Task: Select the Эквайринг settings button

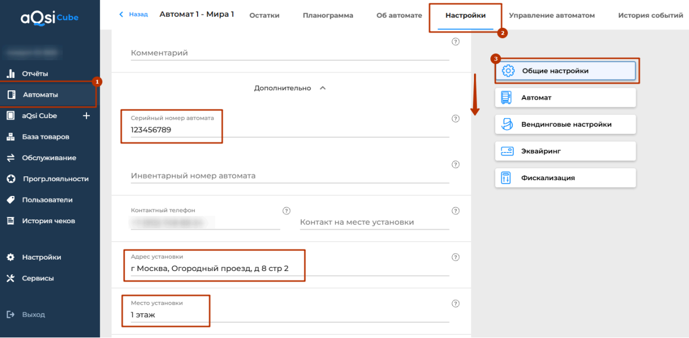Action: pyautogui.click(x=565, y=151)
